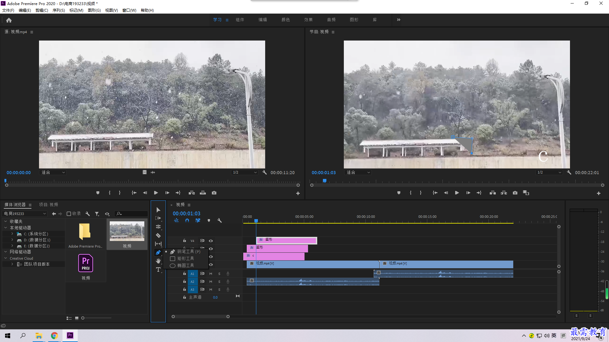
Task: Open Source monitor resolution dropdown 1/2
Action: click(245, 172)
